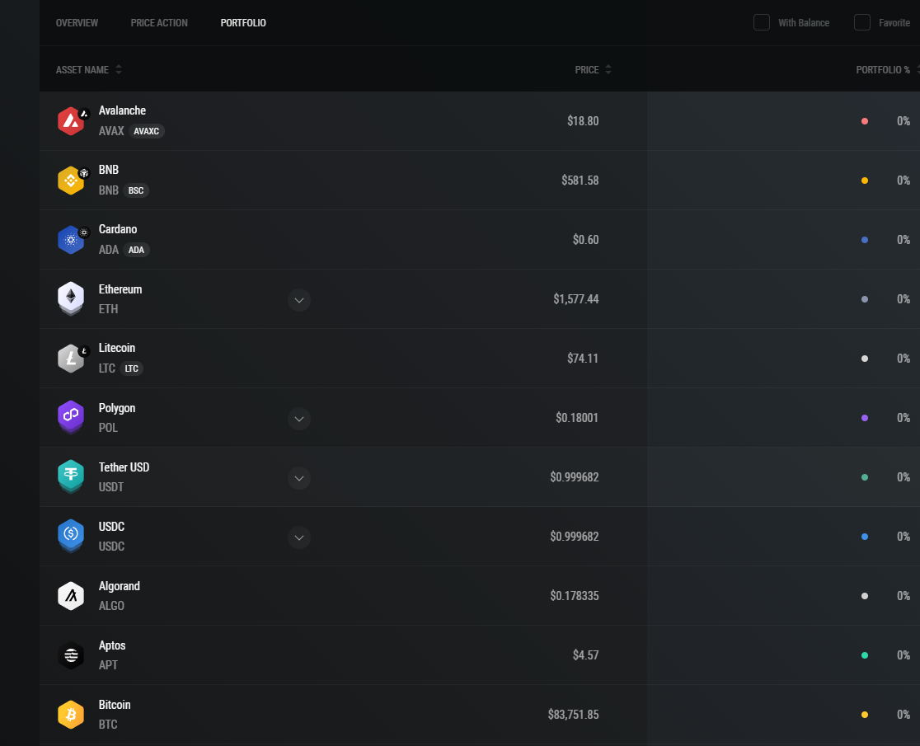Image resolution: width=920 pixels, height=746 pixels.
Task: Click the Aptos black hexagon icon
Action: point(71,655)
